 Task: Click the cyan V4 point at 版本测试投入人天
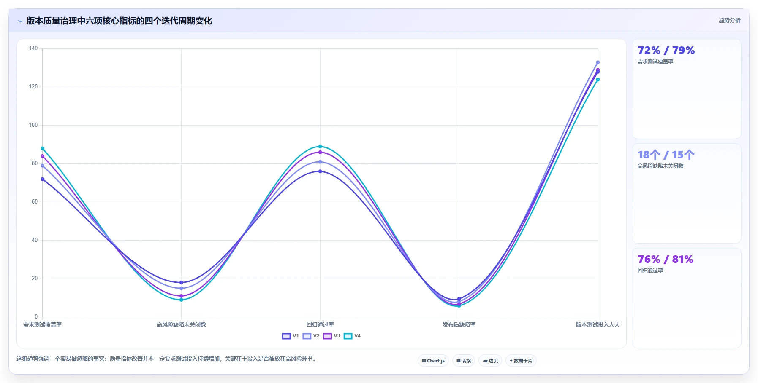(598, 79)
